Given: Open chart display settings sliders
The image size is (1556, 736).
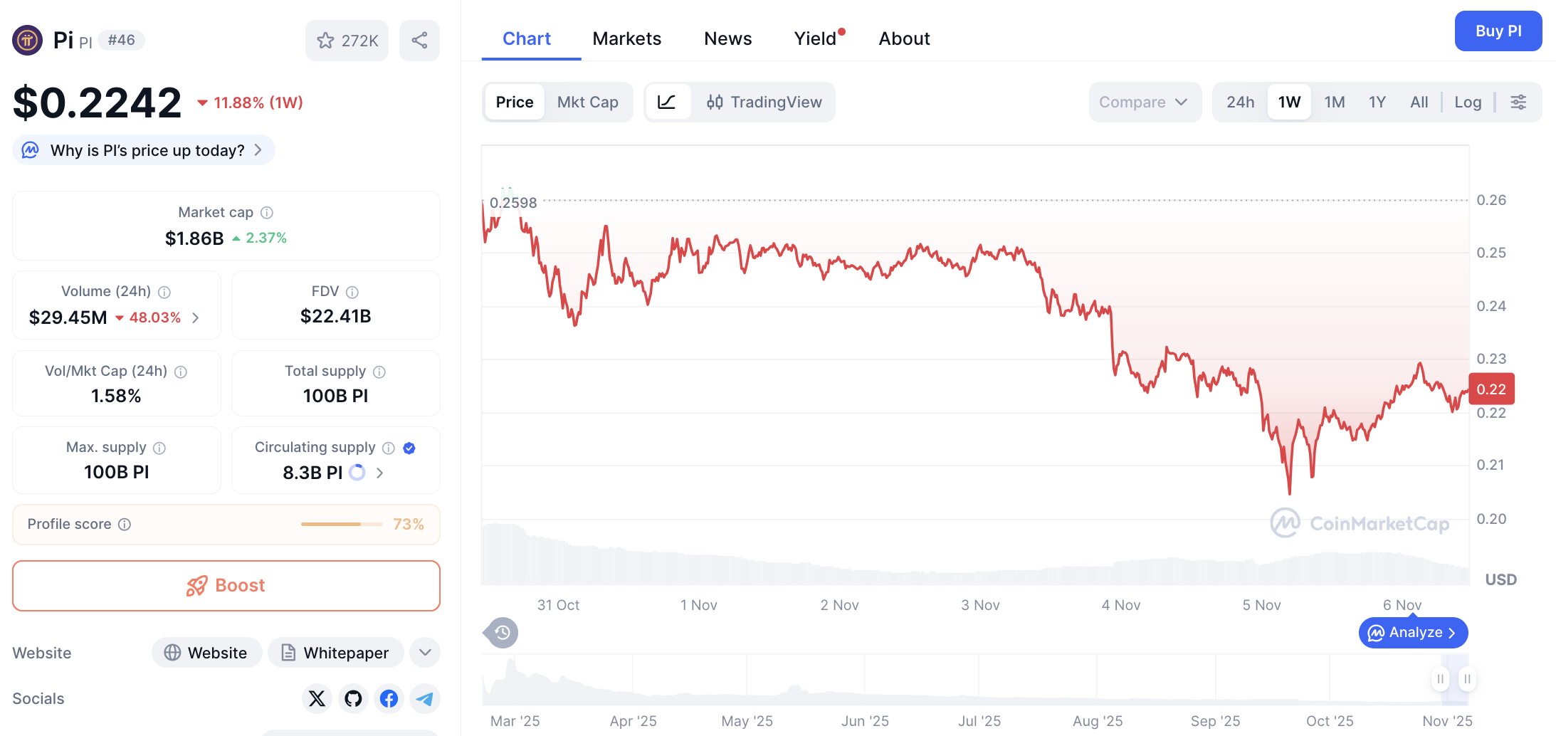Looking at the screenshot, I should point(1518,102).
